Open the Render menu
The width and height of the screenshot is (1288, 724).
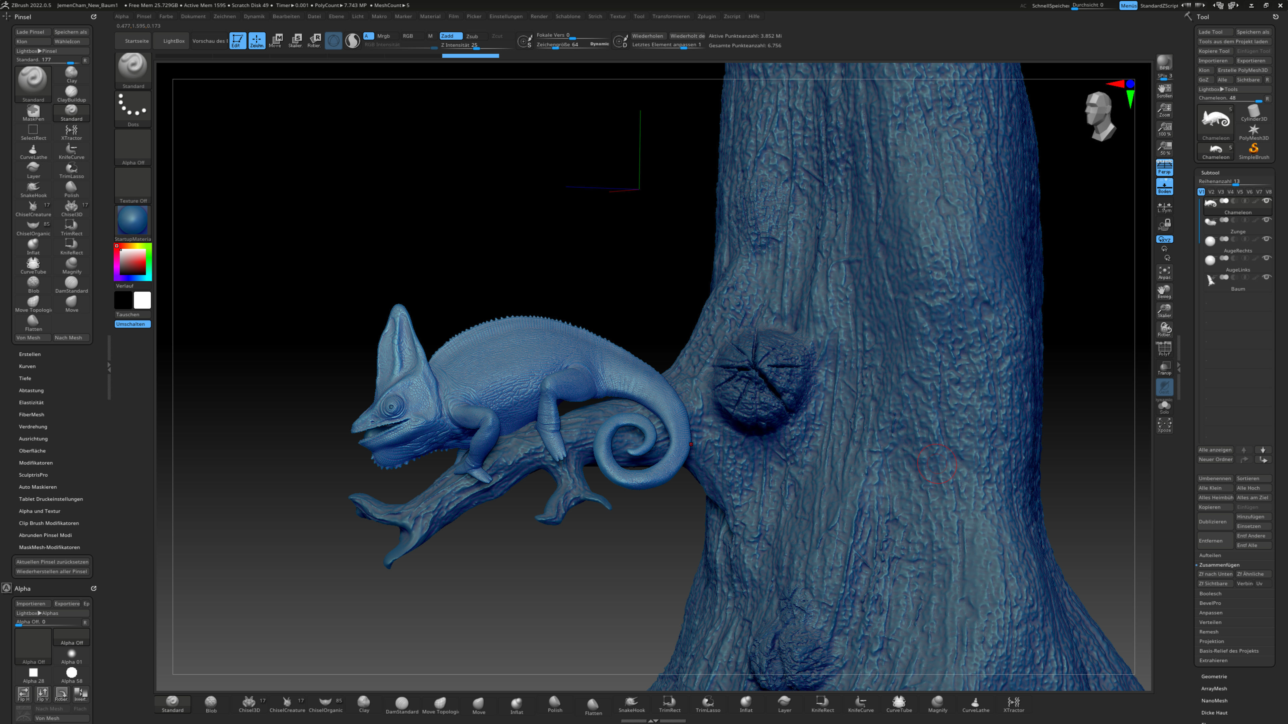coord(539,16)
